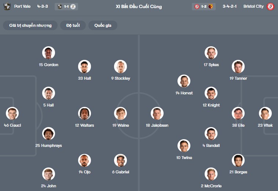Screen dimensions: 278x191
Task: Click the Bristol City club crest
Action: (x=271, y=7)
